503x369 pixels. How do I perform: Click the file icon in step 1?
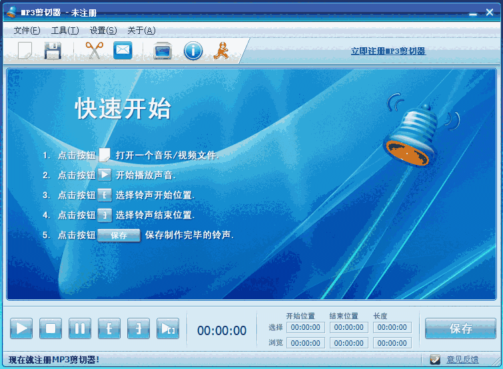tap(105, 155)
